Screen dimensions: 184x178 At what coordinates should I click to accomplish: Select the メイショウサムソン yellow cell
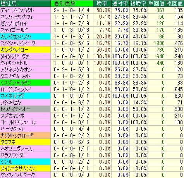[25, 168]
